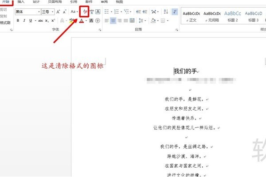The height and width of the screenshot is (177, 266).
Task: Shrink font size with A-down icon
Action: pos(64,12)
